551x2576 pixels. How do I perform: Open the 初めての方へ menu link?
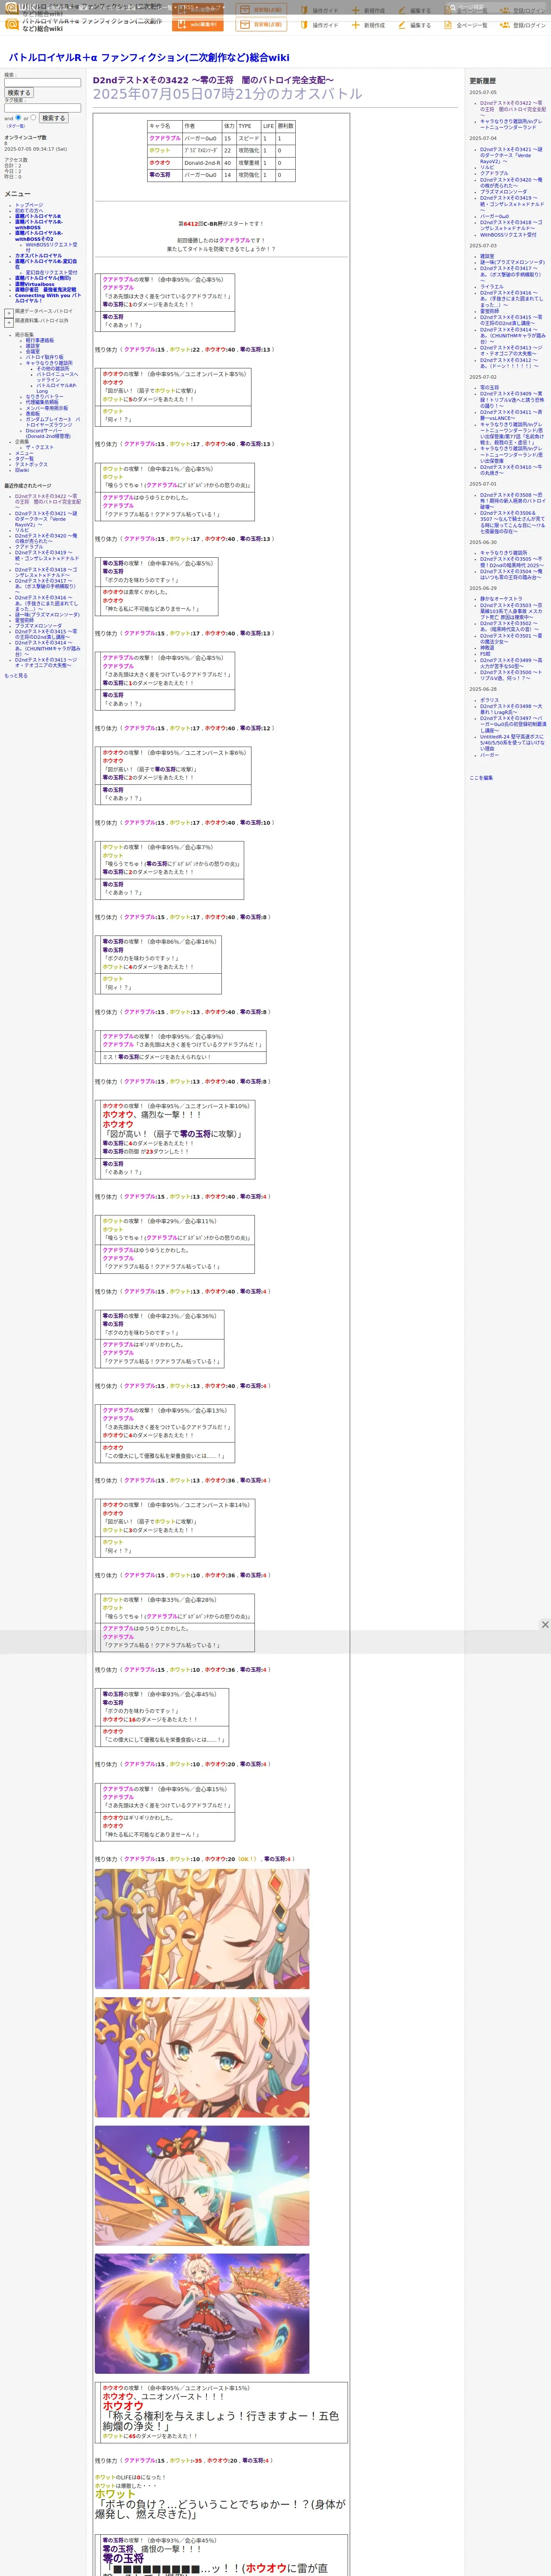29,211
